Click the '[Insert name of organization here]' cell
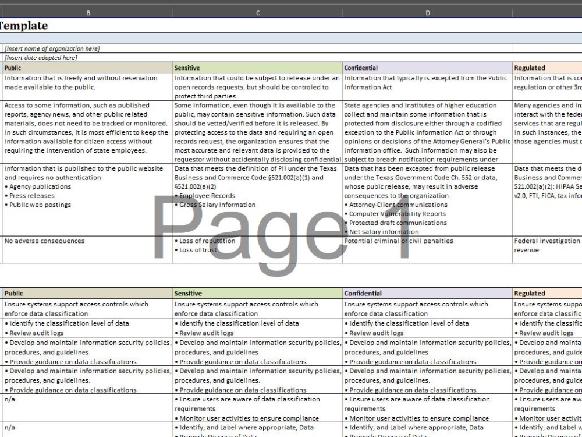 [258, 49]
